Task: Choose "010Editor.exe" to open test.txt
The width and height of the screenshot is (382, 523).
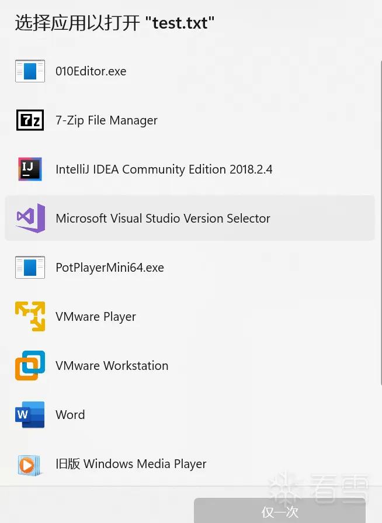Action: click(91, 71)
